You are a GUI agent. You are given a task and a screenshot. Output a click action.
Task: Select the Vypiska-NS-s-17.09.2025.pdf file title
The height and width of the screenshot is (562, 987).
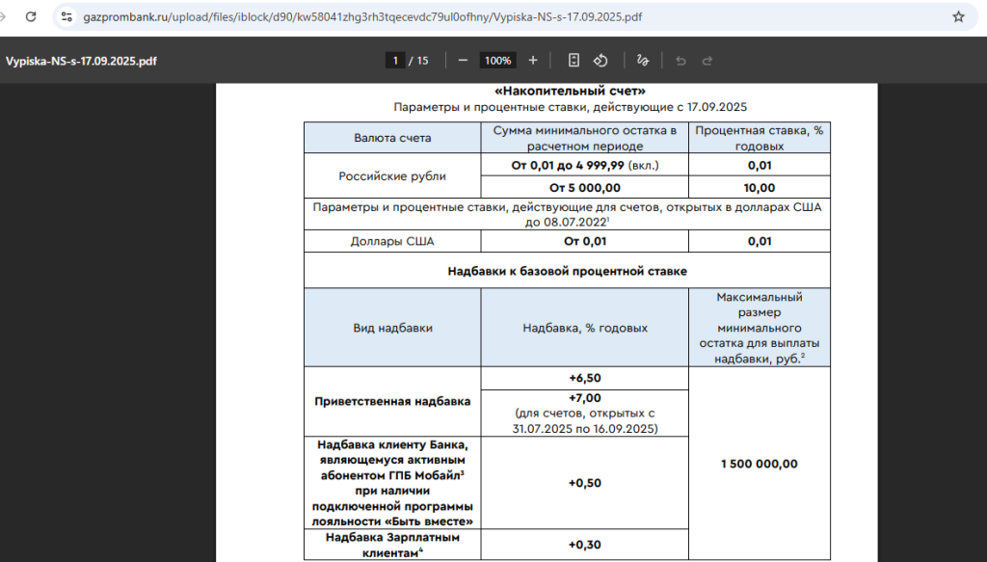(81, 61)
